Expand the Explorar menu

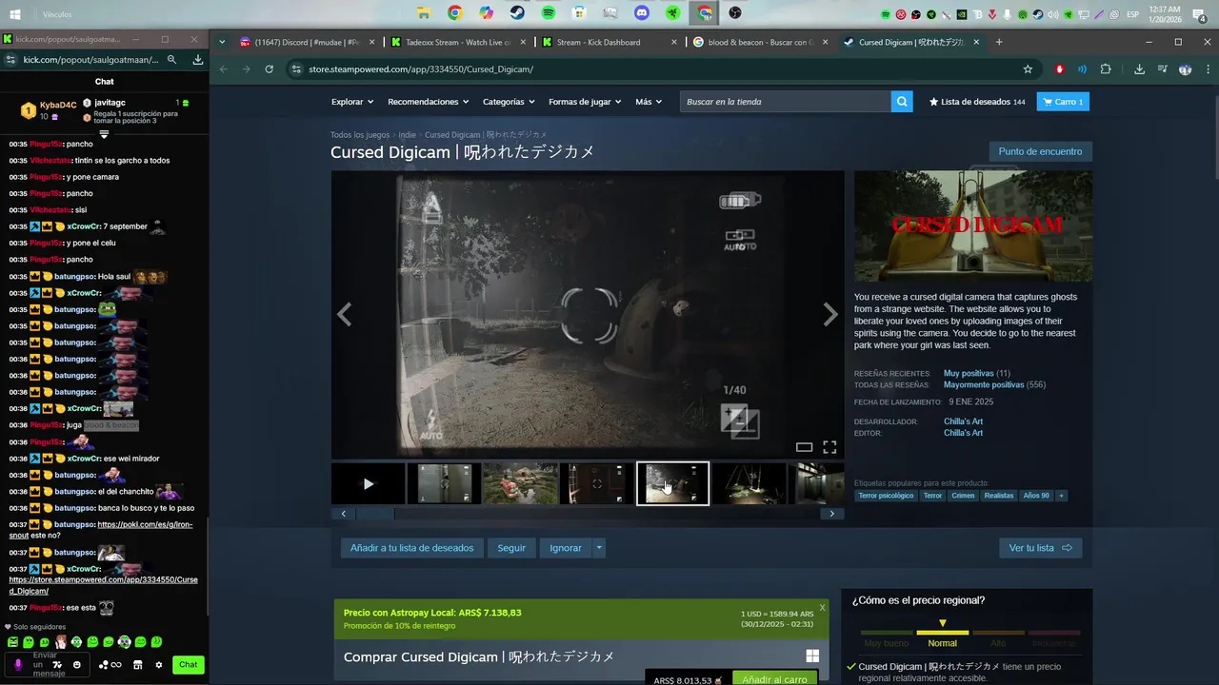352,102
